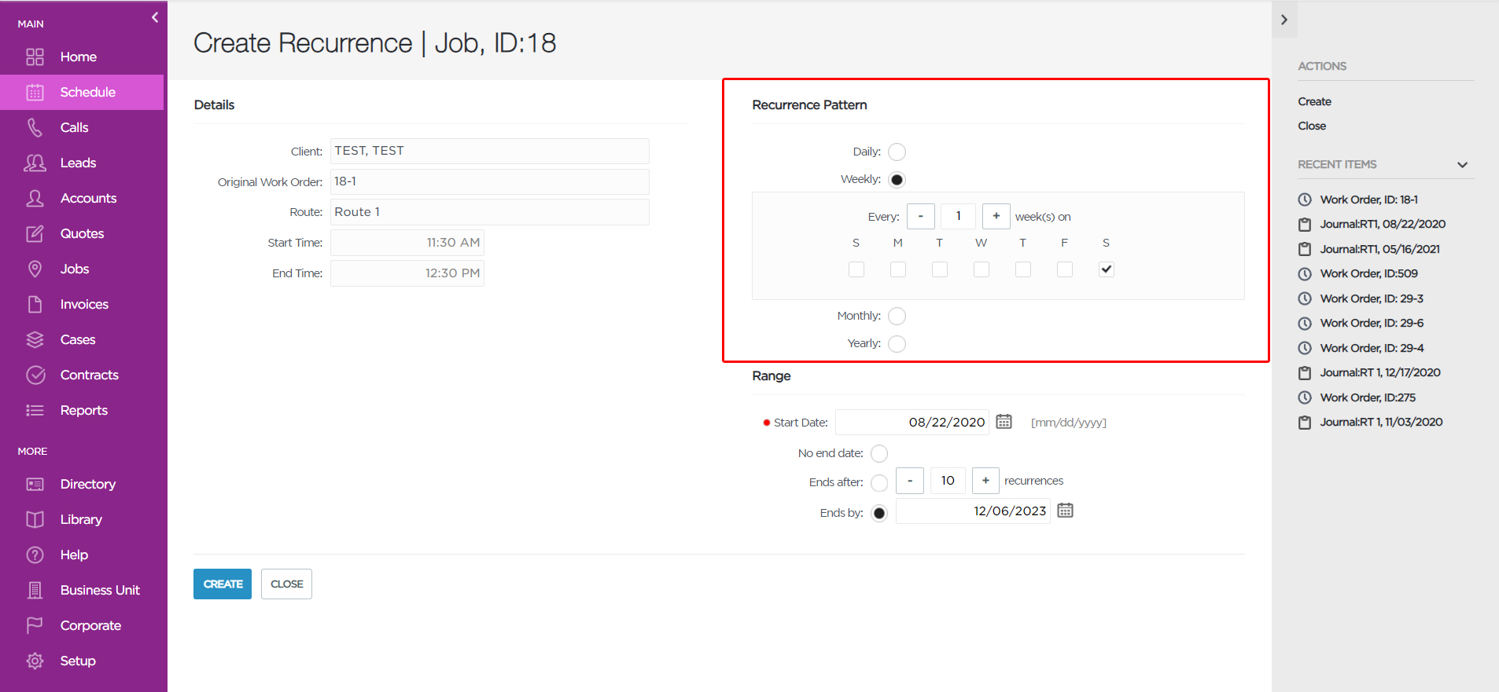This screenshot has height=692, width=1499.
Task: Open the Ends by calendar picker
Action: coord(1065,511)
